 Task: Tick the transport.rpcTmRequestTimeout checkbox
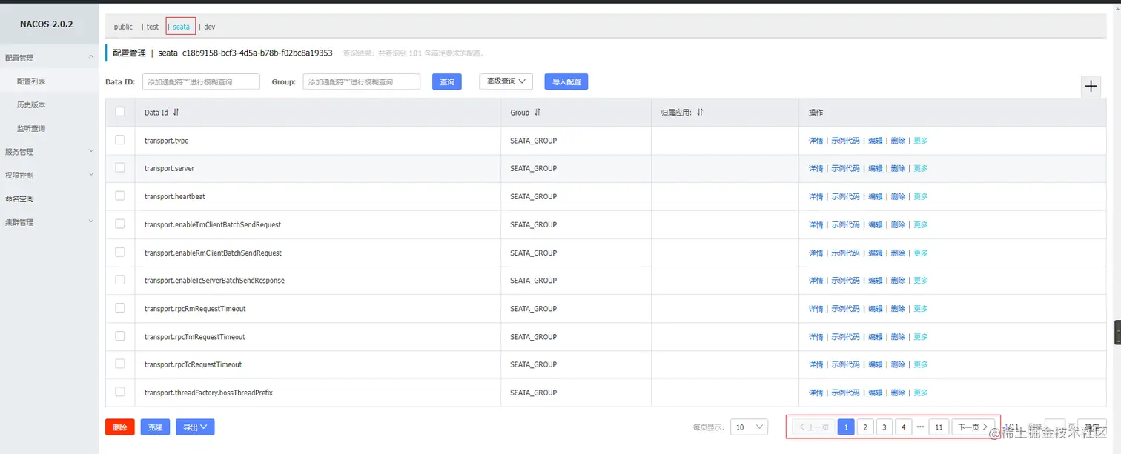pos(120,336)
